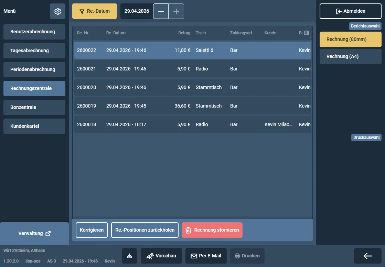Screen dimensions: 385x267
Task: Open Verwaltung external link
Action: pyautogui.click(x=34, y=233)
